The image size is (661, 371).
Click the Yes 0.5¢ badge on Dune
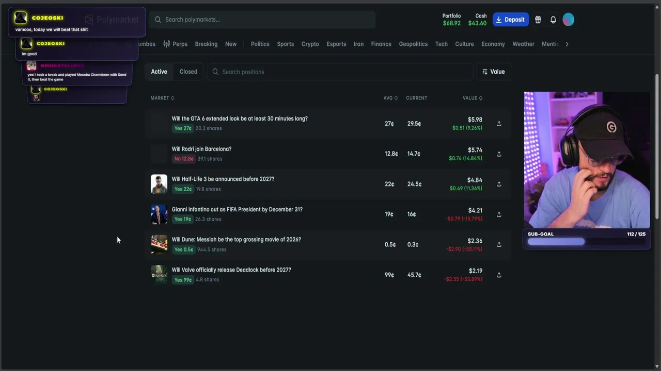click(x=184, y=249)
